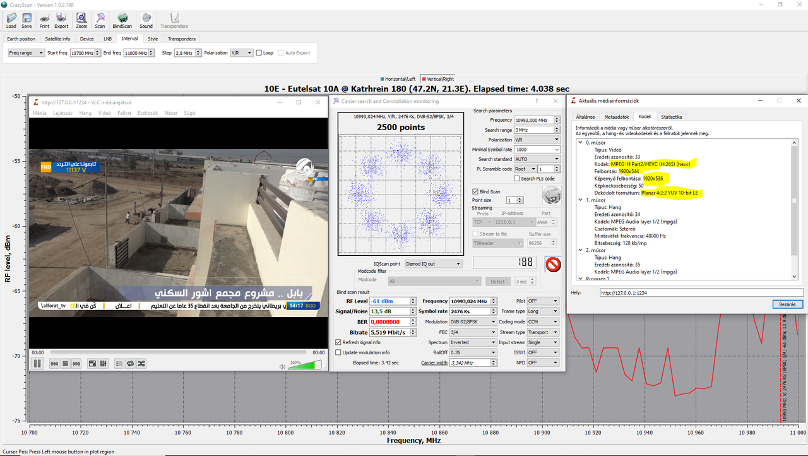Show the VLC playlist icon
Image resolution: width=808 pixels, height=456 pixels.
(119, 363)
